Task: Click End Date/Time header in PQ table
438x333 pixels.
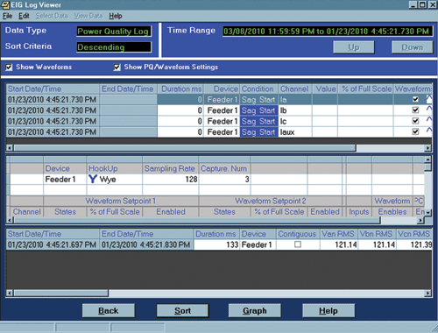Action: tap(128, 89)
